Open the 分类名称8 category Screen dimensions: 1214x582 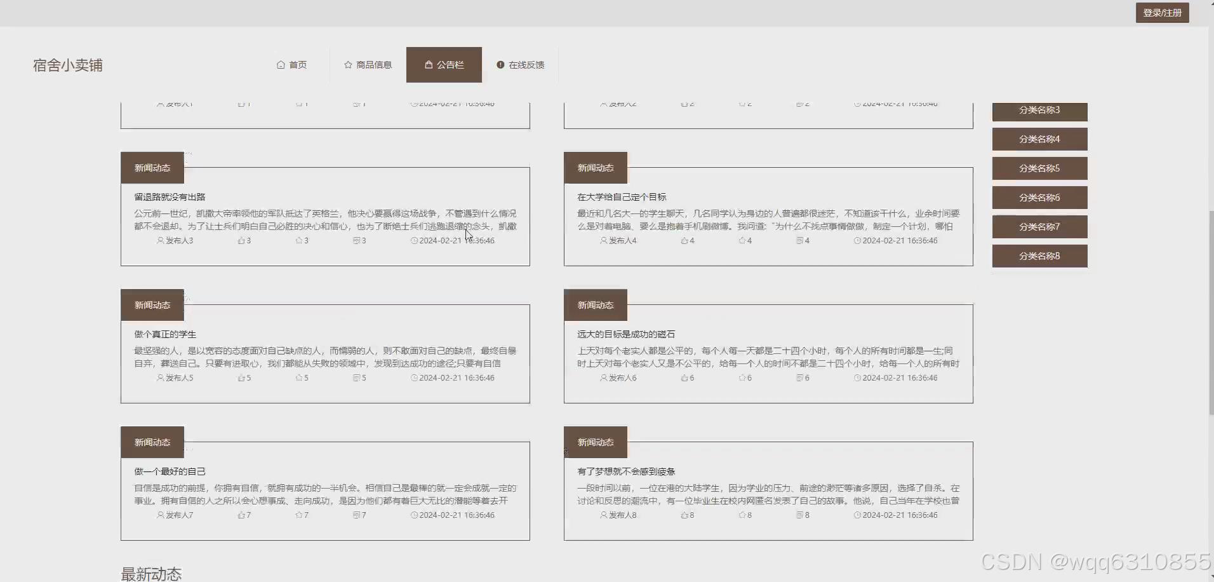(1039, 255)
